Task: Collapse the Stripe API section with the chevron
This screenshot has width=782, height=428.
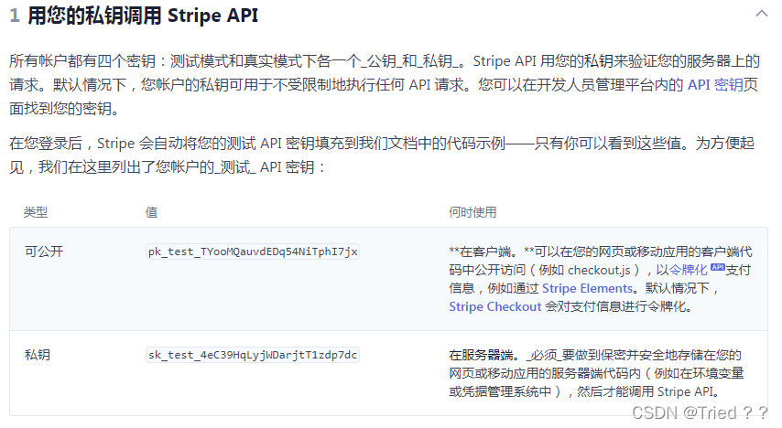Action: point(761,14)
